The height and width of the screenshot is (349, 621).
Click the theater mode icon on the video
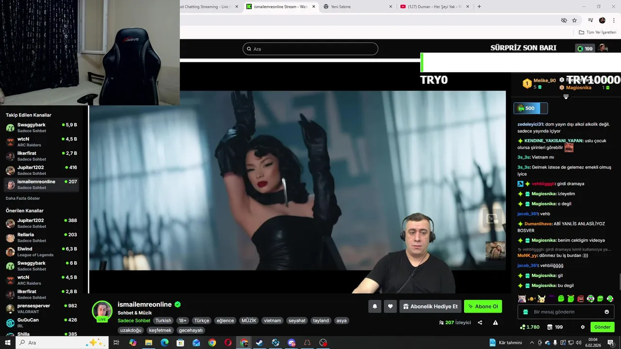click(492, 219)
